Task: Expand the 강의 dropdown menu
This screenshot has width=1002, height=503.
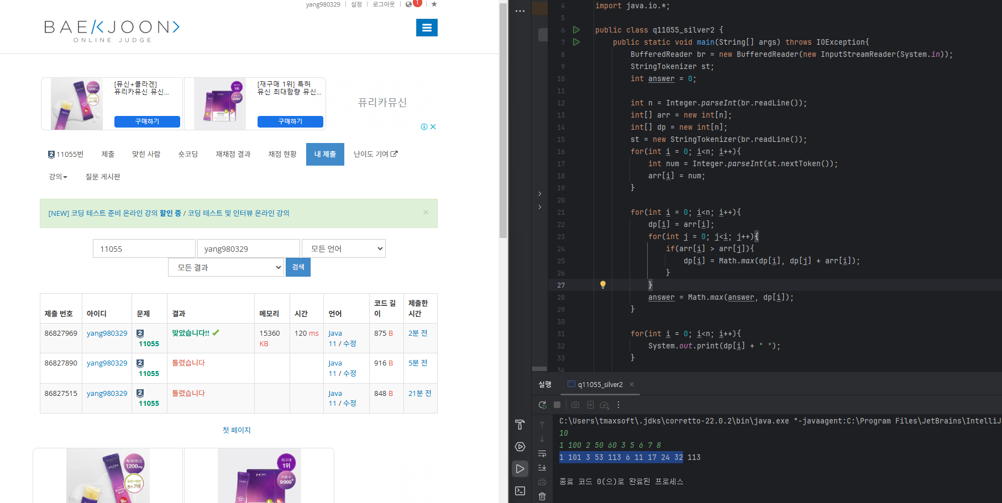Action: 58,177
